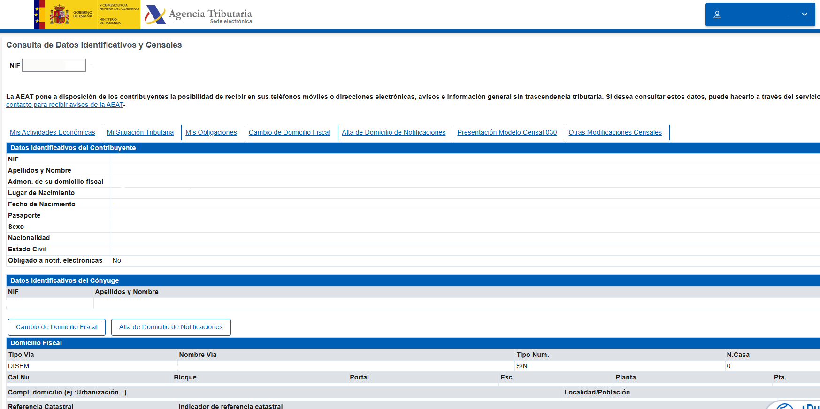Click the 'Nombre Vía' column header
The width and height of the screenshot is (820, 409).
[198, 355]
